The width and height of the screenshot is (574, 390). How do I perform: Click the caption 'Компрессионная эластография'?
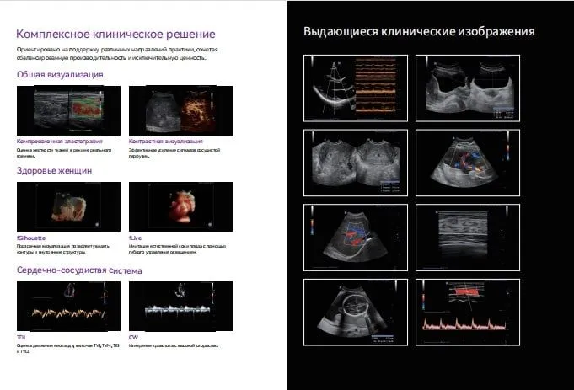(60, 142)
